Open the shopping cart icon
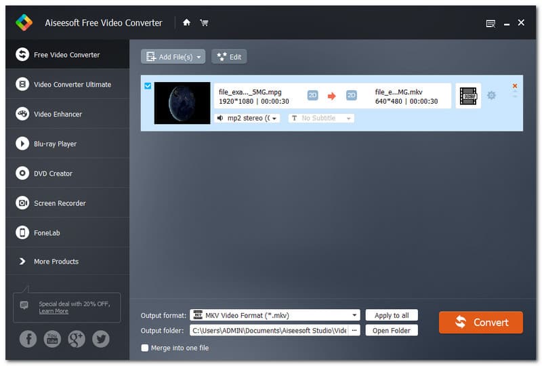This screenshot has width=542, height=366. click(204, 22)
